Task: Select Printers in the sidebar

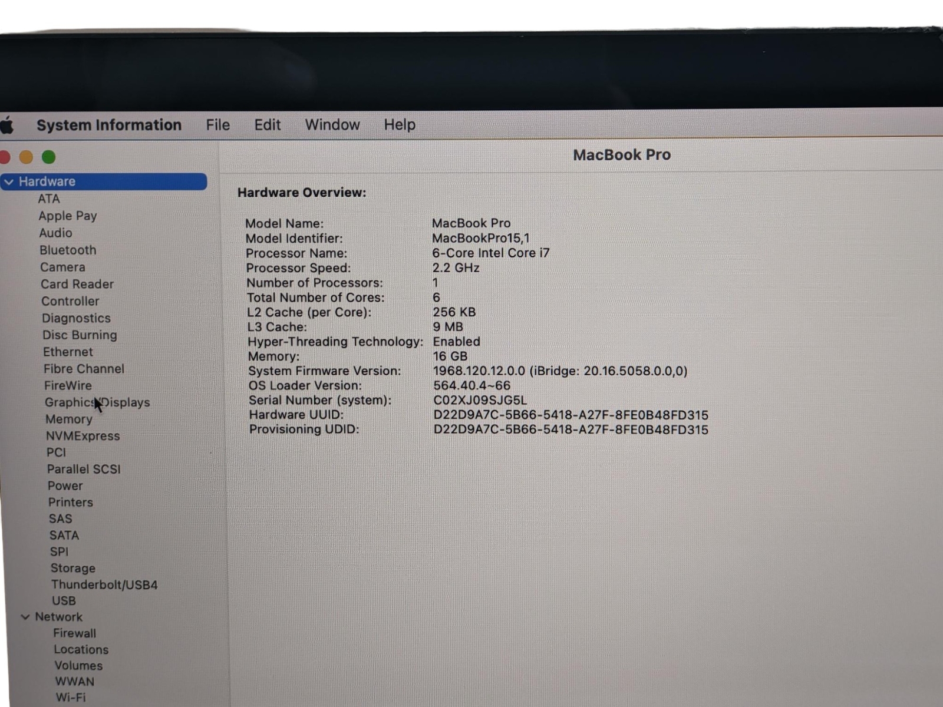Action: [70, 502]
